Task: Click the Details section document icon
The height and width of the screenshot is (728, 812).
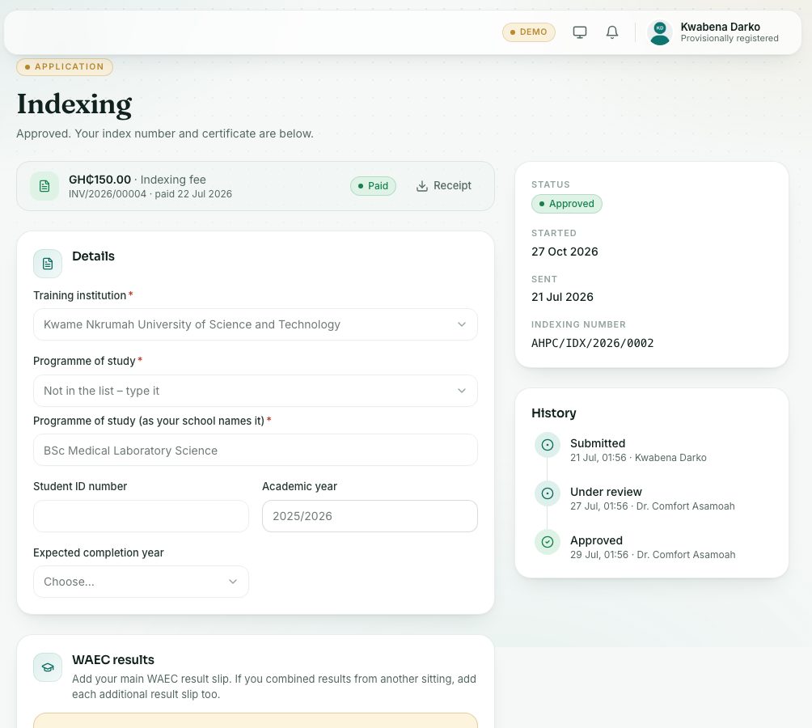Action: (x=48, y=264)
